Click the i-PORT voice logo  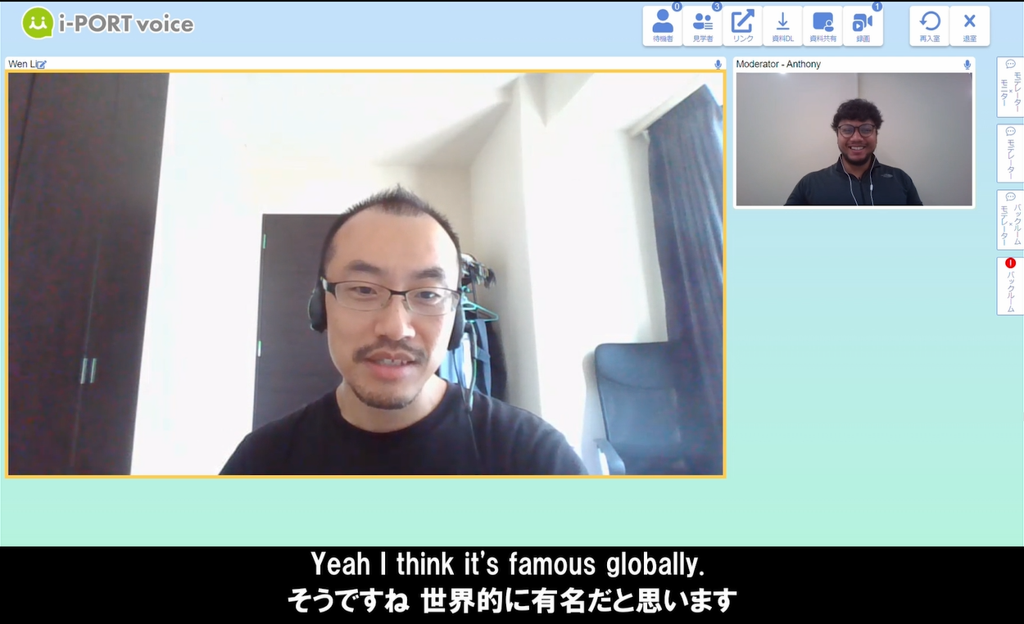tap(107, 24)
